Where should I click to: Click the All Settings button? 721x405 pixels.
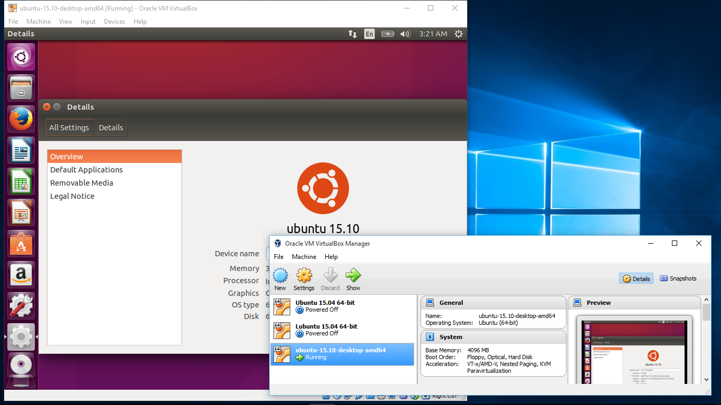click(x=69, y=128)
